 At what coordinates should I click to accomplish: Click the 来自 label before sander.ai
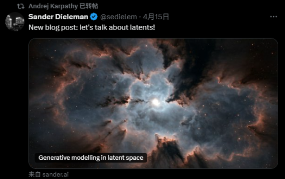[35, 175]
